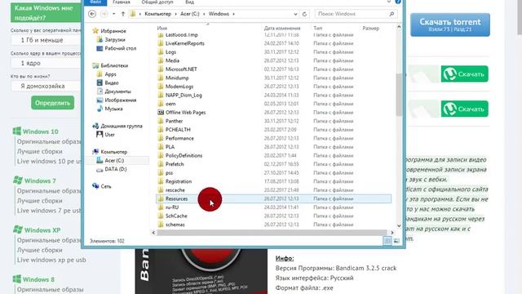Click the search magnifier icon
Image resolution: width=522 pixels, height=294 pixels.
(391, 14)
